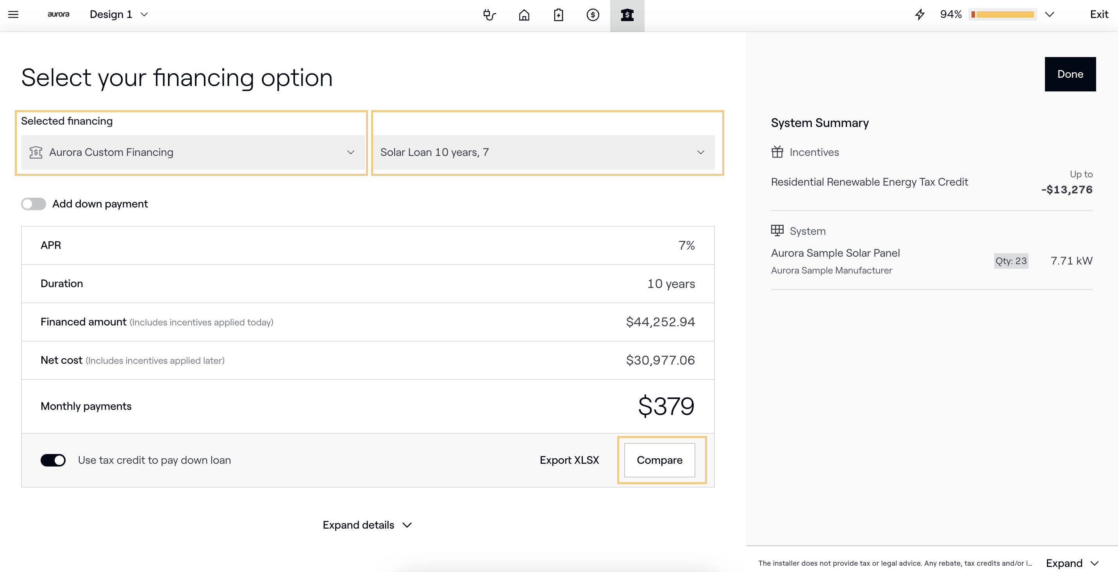
Task: Expand the installer disclaimer text
Action: (x=1072, y=563)
